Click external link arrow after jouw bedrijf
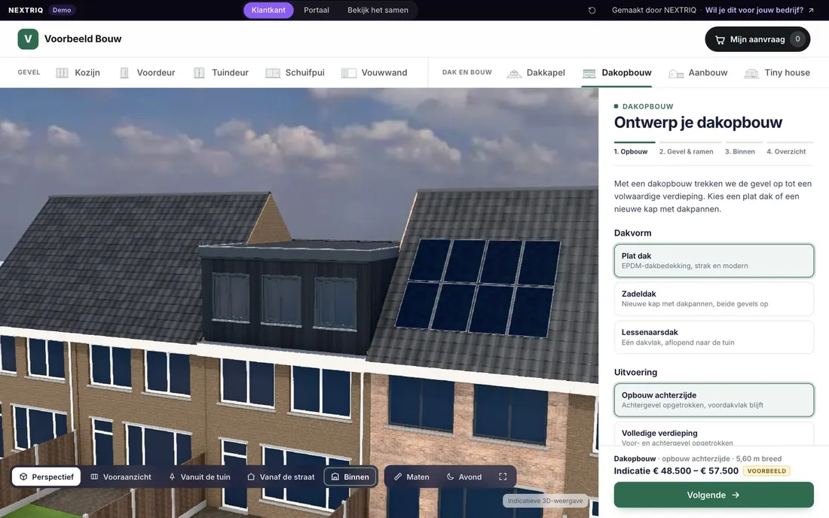Image resolution: width=829 pixels, height=518 pixels. click(811, 10)
